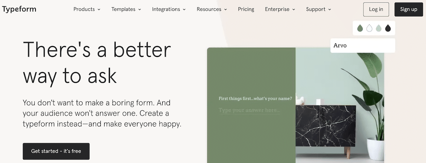
Task: Expand the Products dropdown chevron
Action: tap(99, 9)
